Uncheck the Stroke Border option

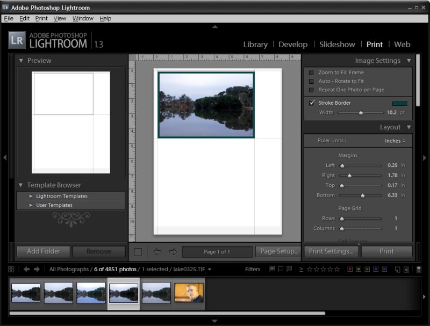[312, 103]
